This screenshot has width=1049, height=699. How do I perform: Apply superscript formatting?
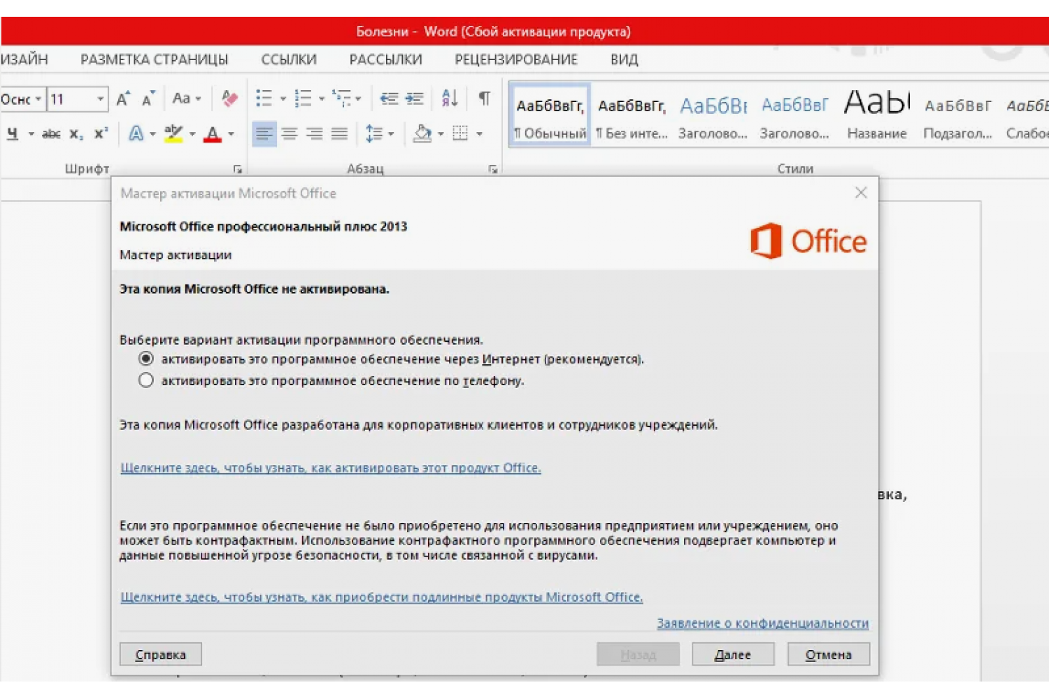(101, 133)
